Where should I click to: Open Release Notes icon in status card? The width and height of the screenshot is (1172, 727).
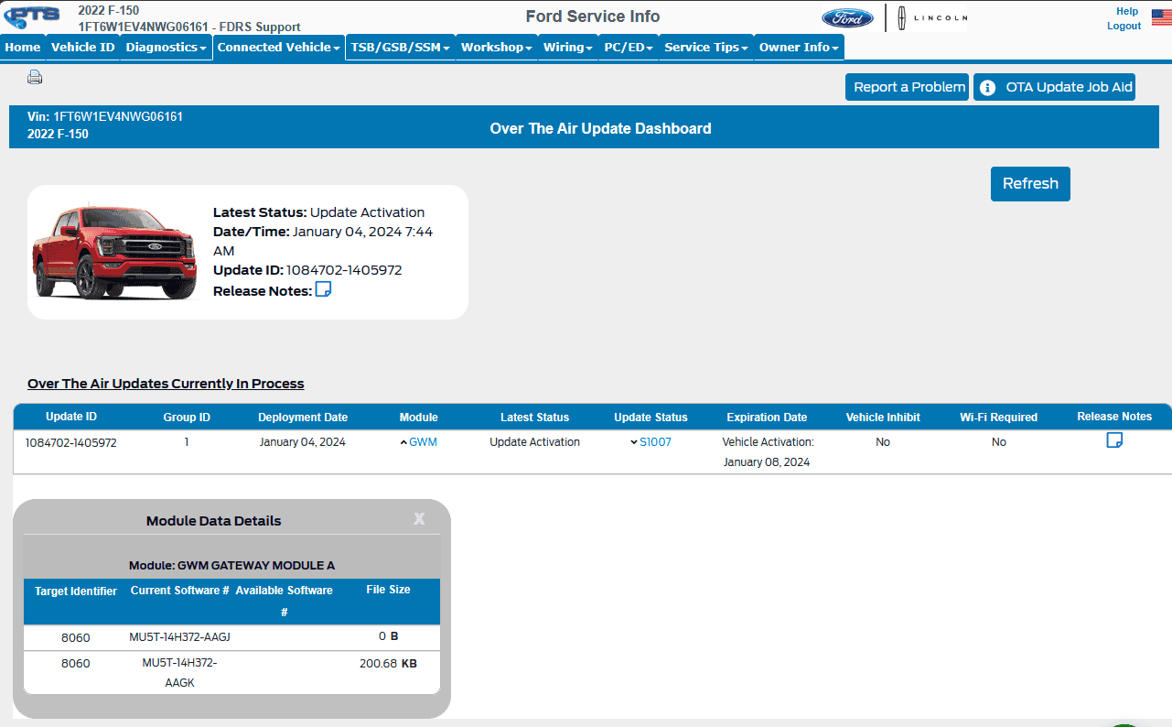(323, 290)
